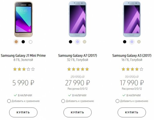Follow the 'Samsung Galaxy A7 (2017)' title link
The image size is (154, 120).
coord(78,55)
